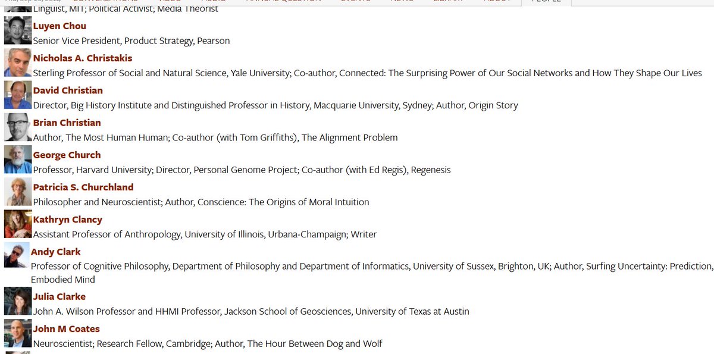
Task: Click the John M Coates link
Action: click(x=67, y=328)
